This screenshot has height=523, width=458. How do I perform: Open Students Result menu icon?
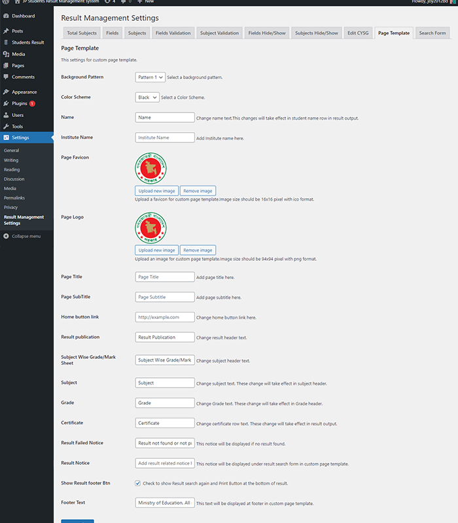(x=7, y=42)
